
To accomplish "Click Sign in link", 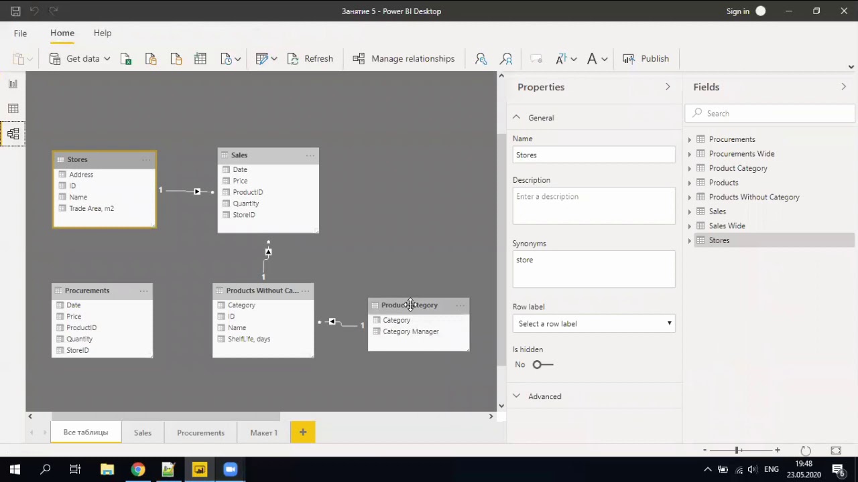I will 738,11.
